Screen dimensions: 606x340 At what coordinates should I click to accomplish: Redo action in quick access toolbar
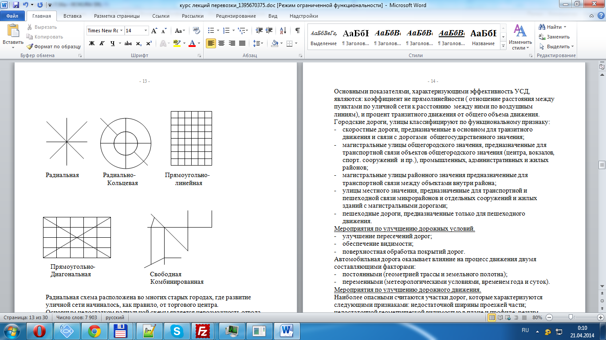pyautogui.click(x=40, y=5)
